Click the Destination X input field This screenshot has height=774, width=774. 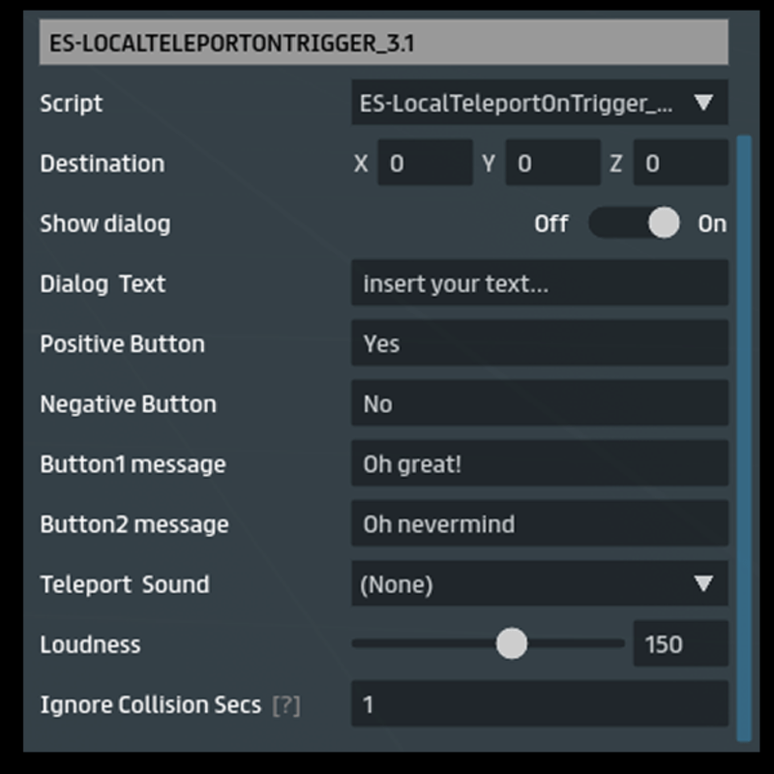pyautogui.click(x=424, y=164)
